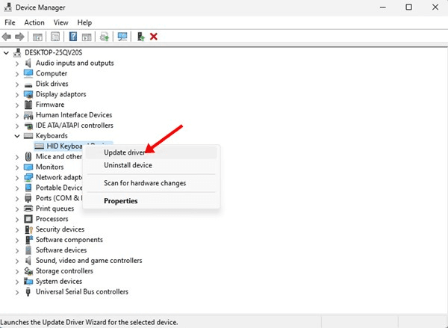Select the Security devices label
This screenshot has width=448, height=328.
click(60, 229)
